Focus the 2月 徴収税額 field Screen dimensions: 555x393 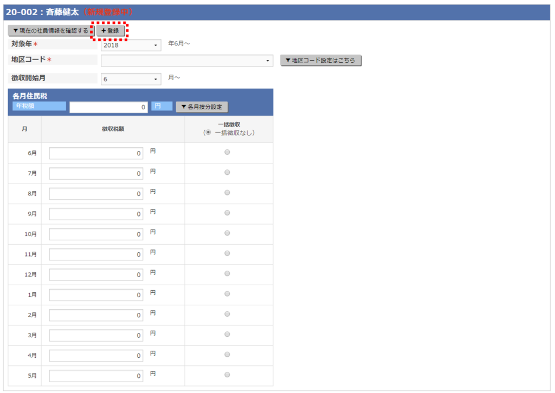coord(96,315)
